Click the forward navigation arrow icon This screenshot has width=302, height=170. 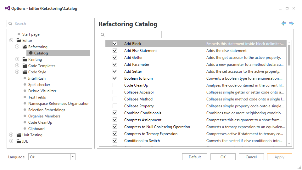(x=291, y=24)
